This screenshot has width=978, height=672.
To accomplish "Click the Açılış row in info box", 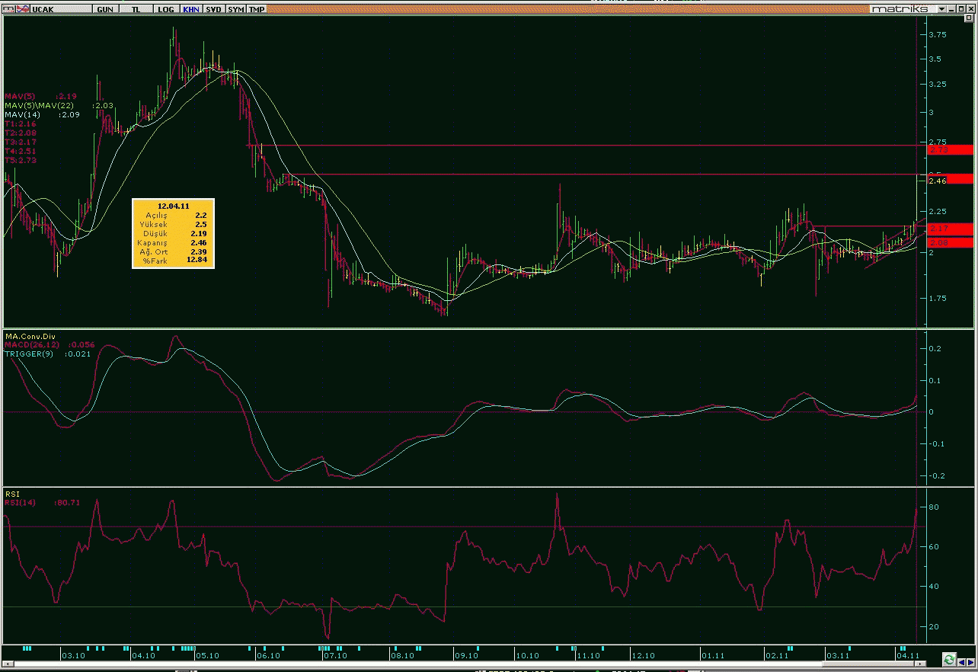I will (173, 216).
